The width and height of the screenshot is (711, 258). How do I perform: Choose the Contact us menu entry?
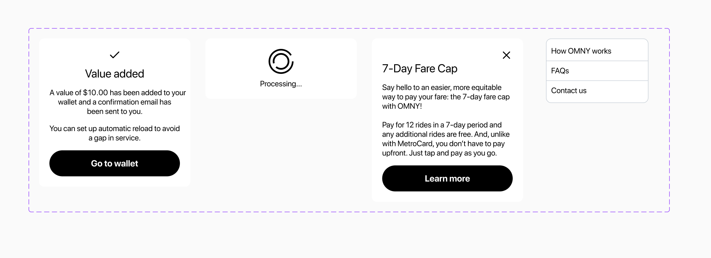[x=569, y=91]
